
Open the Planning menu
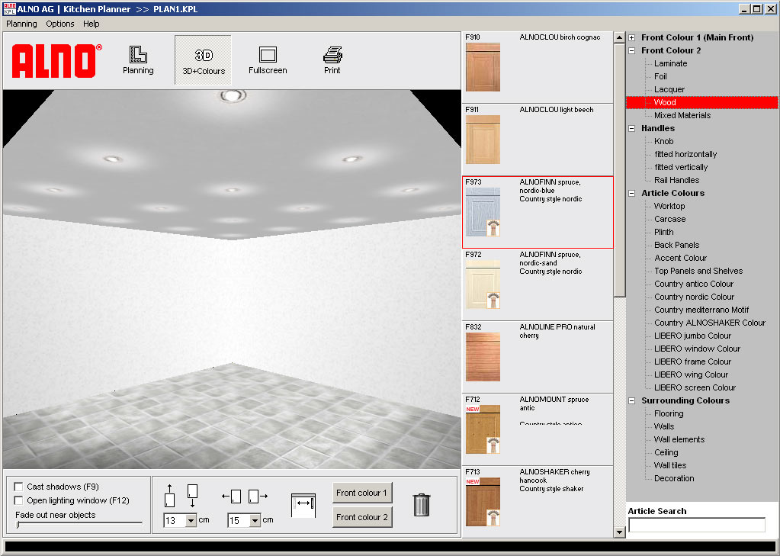point(21,24)
